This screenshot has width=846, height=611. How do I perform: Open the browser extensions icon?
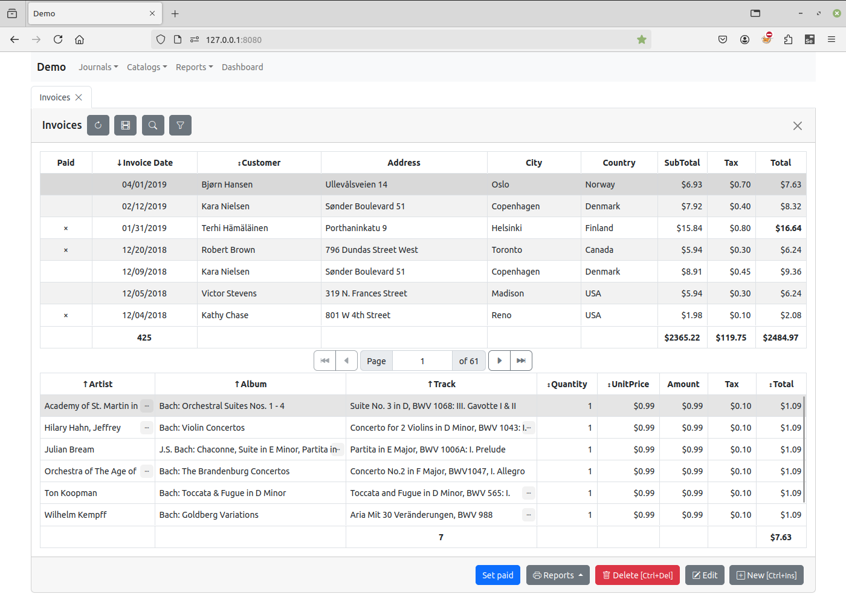pyautogui.click(x=788, y=40)
